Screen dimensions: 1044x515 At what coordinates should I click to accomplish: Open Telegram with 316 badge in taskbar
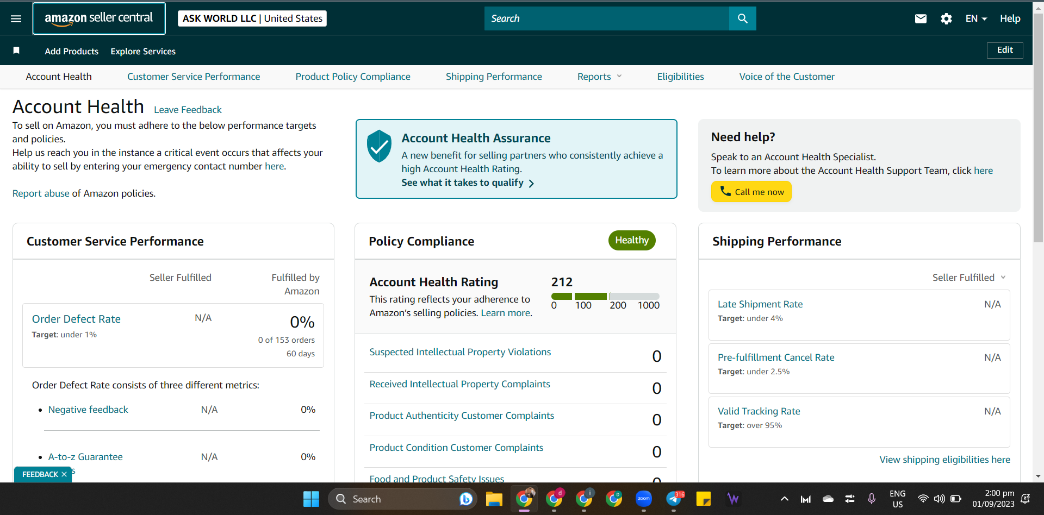(674, 499)
